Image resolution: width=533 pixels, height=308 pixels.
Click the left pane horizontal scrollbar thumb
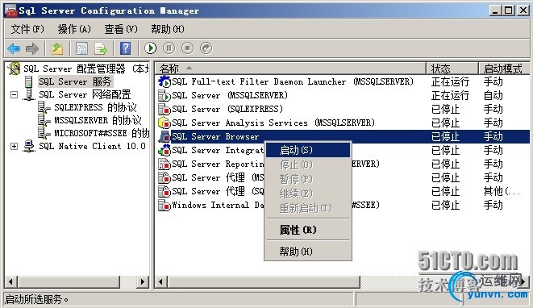[x=69, y=282]
